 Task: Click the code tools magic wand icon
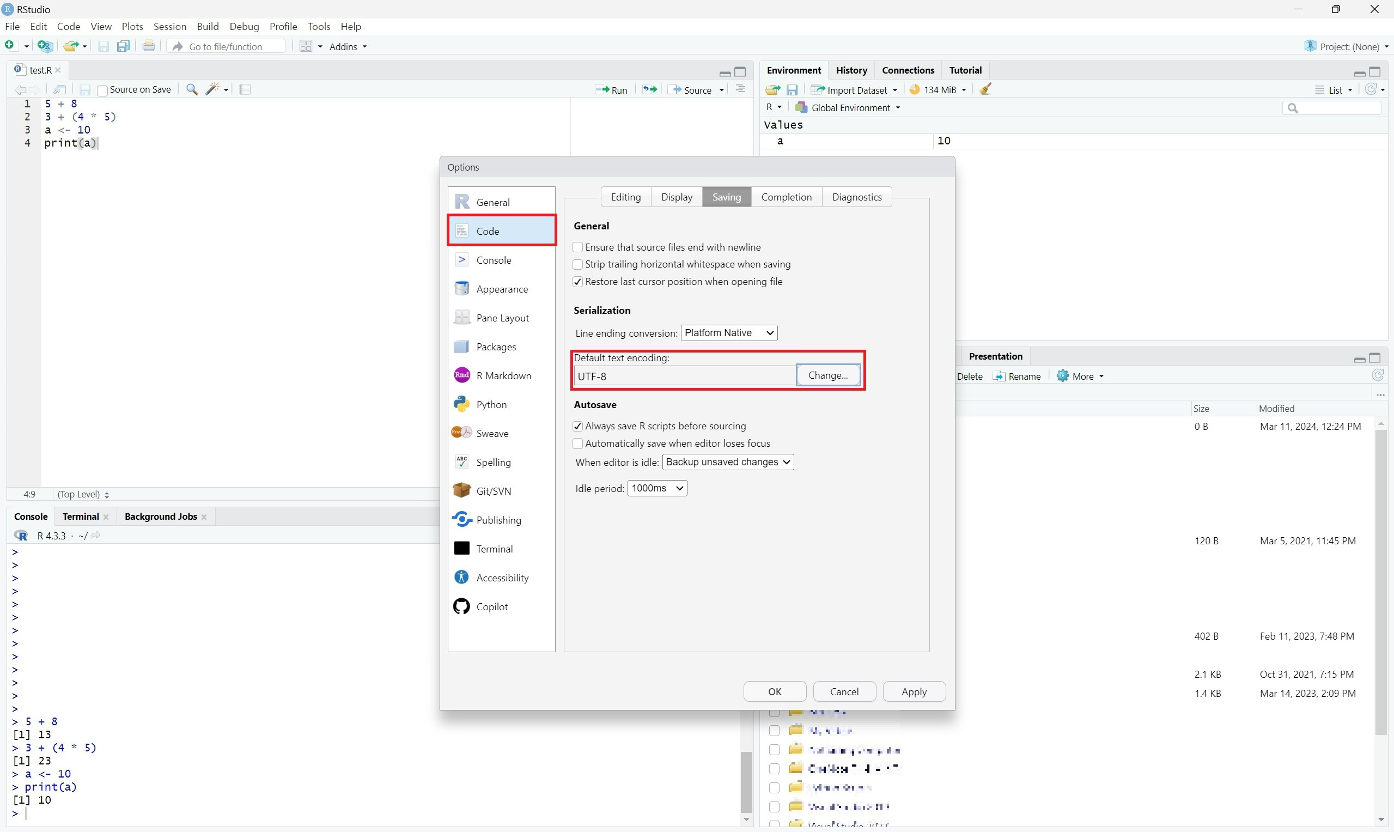[212, 89]
